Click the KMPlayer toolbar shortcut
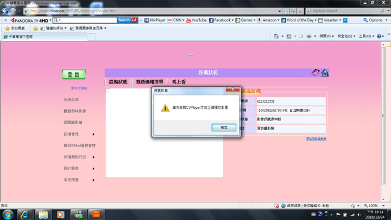The height and width of the screenshot is (220, 391). point(155,20)
